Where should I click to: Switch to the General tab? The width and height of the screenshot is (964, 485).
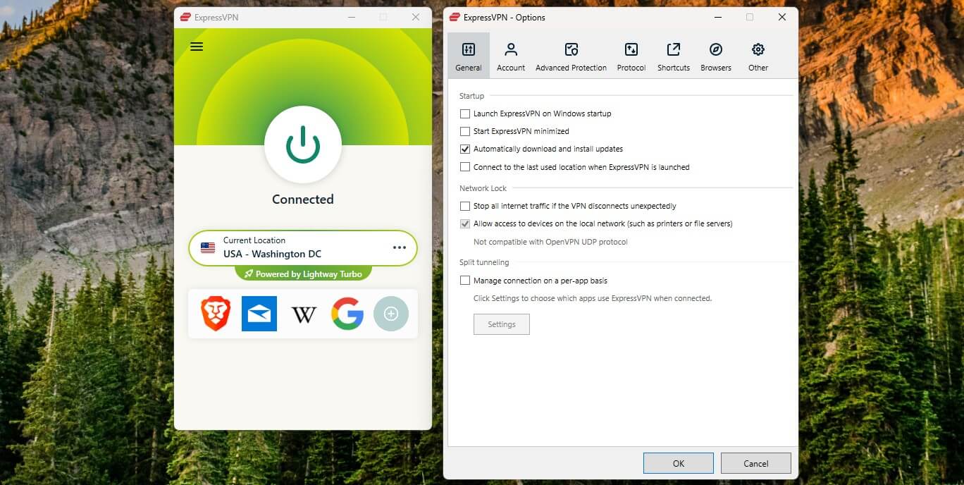click(469, 56)
